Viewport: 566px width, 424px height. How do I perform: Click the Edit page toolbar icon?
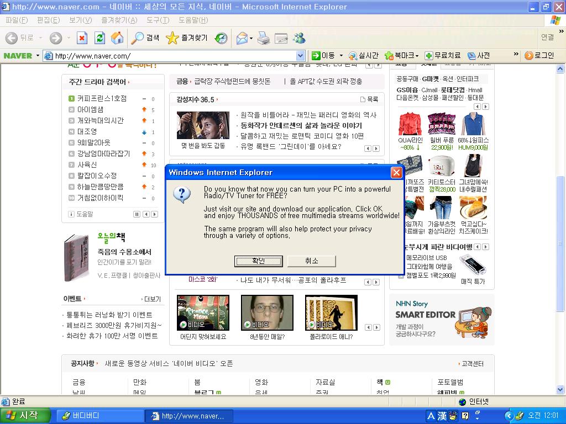pyautogui.click(x=281, y=38)
